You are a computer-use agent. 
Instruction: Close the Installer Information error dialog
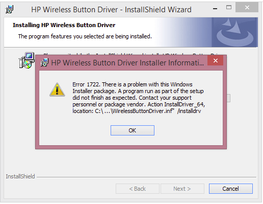(x=215, y=60)
